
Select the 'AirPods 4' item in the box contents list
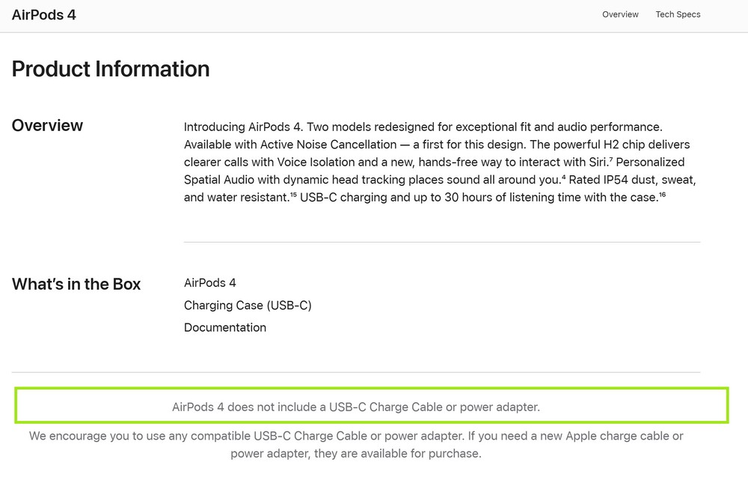210,282
